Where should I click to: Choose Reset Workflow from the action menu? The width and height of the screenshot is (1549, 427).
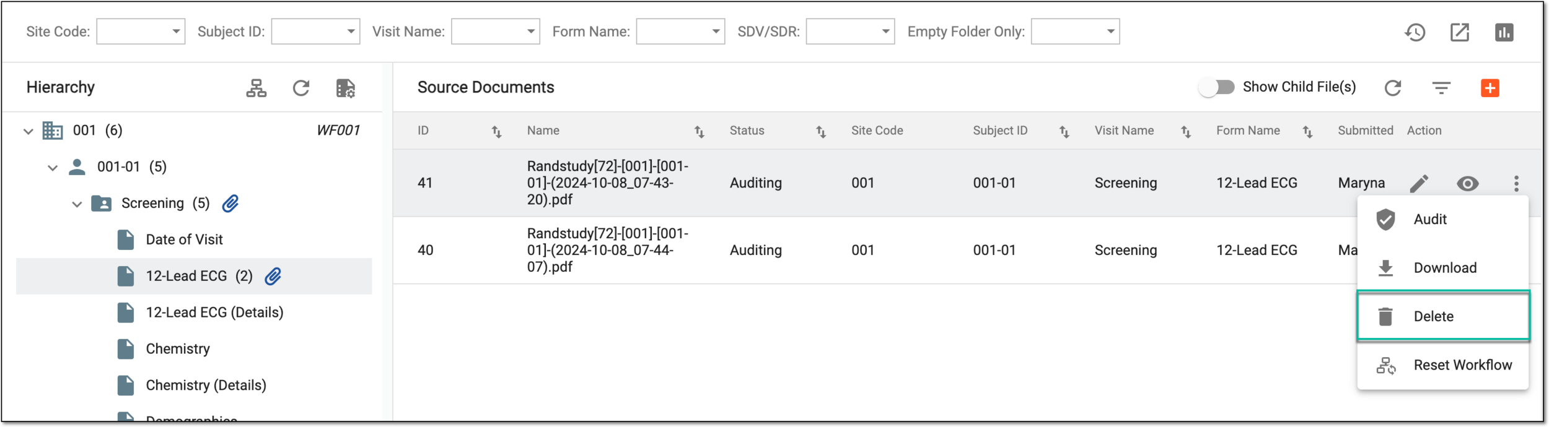(1442, 365)
